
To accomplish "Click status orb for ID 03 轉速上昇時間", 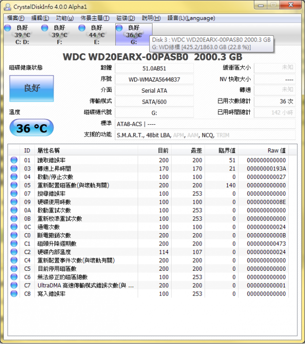I will (14, 168).
